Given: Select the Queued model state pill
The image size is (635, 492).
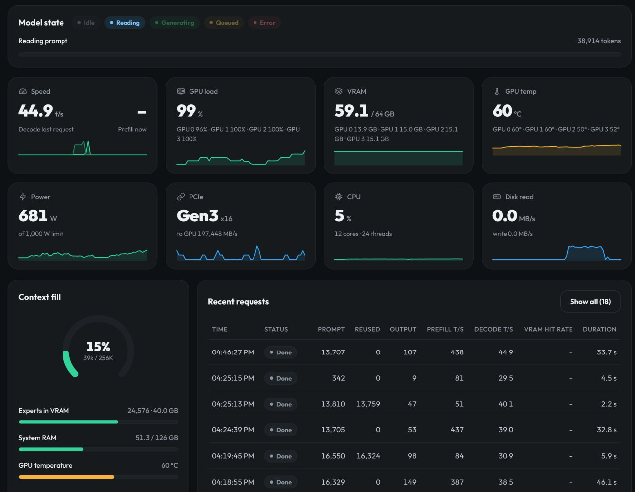Looking at the screenshot, I should [x=224, y=23].
